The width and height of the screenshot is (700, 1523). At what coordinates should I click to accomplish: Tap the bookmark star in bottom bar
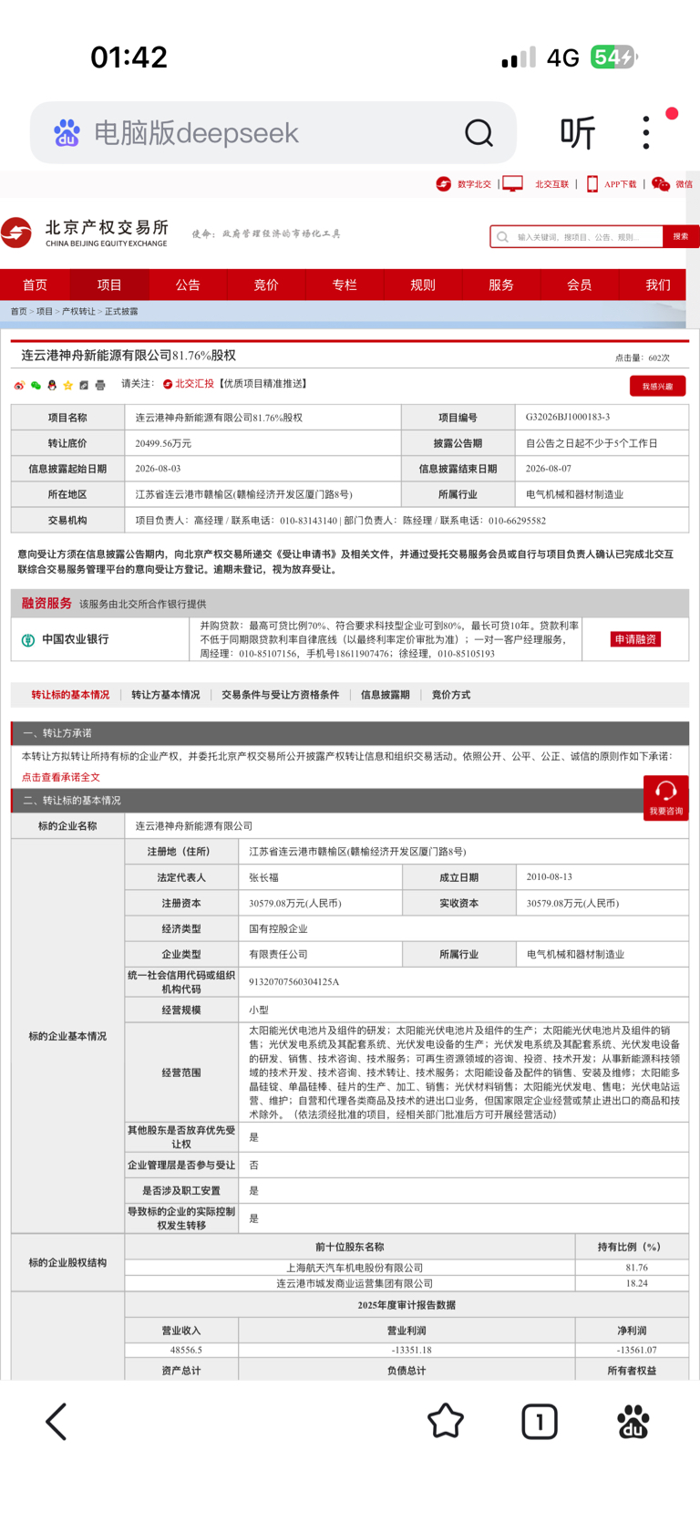pyautogui.click(x=446, y=1421)
